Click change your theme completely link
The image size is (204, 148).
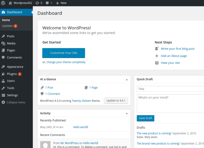pos(66,62)
